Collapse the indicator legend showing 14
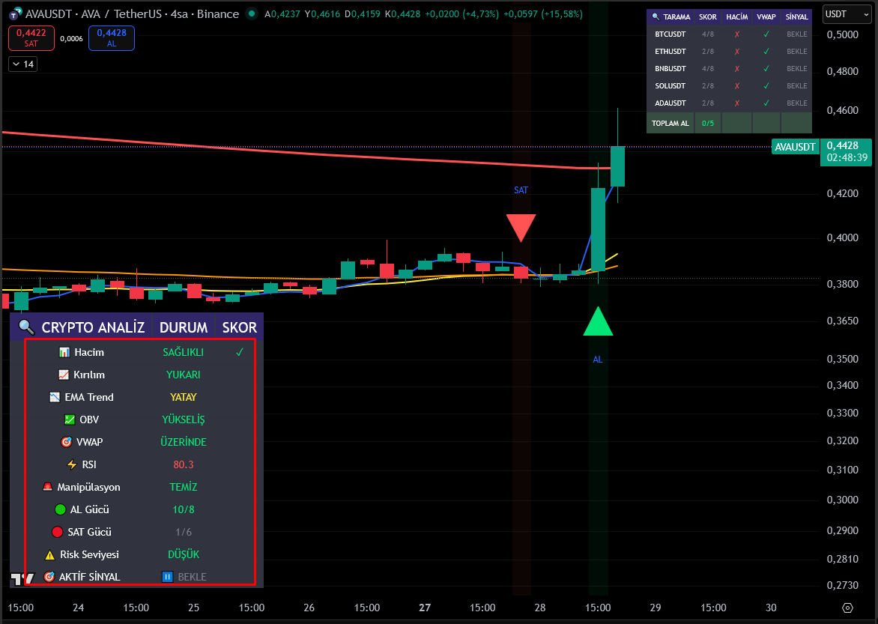The height and width of the screenshot is (624, 878). tap(23, 64)
